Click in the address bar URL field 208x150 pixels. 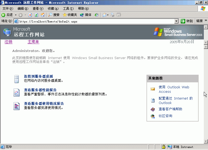tap(94, 21)
